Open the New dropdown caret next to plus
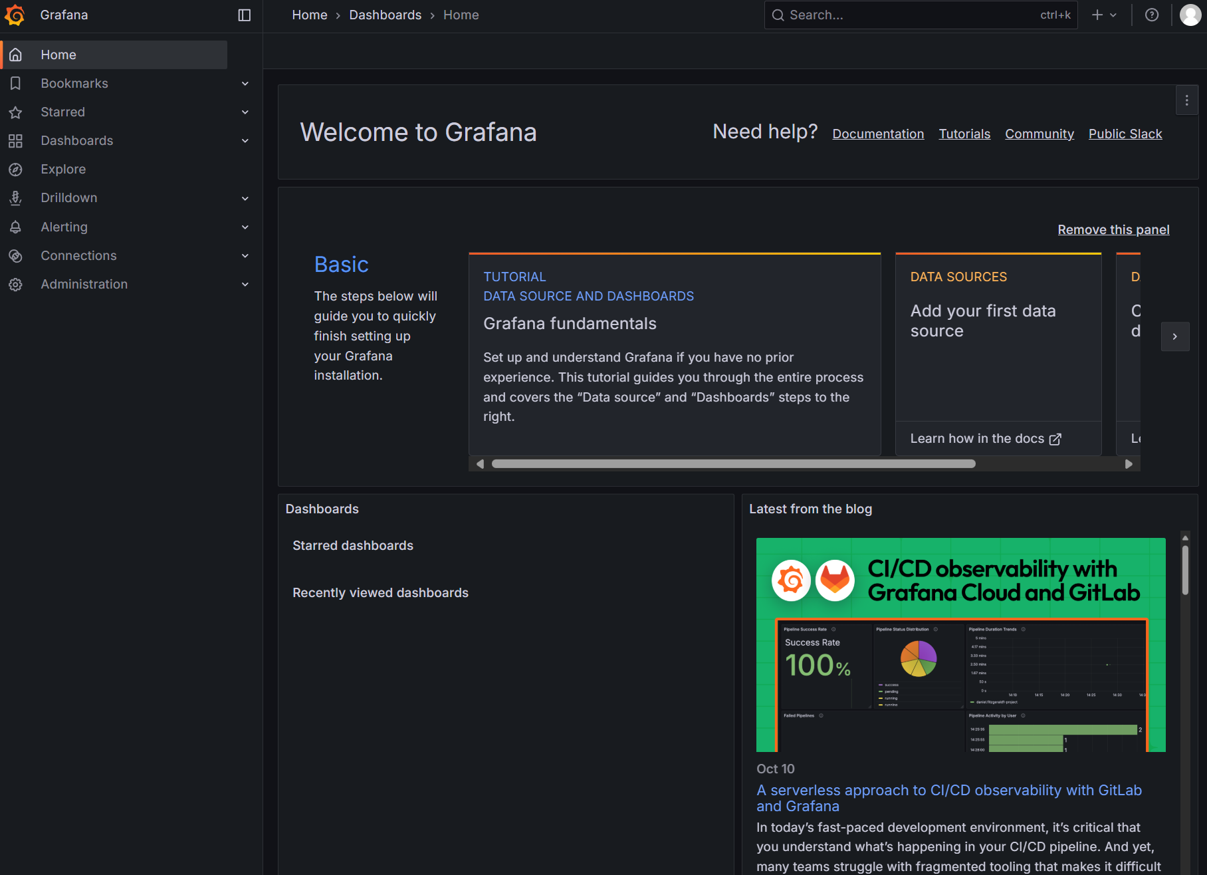 [1113, 15]
